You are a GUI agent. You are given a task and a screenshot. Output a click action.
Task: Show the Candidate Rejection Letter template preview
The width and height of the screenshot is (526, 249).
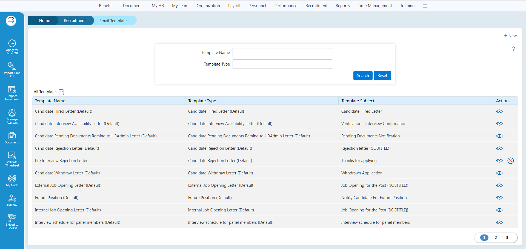coord(499,148)
